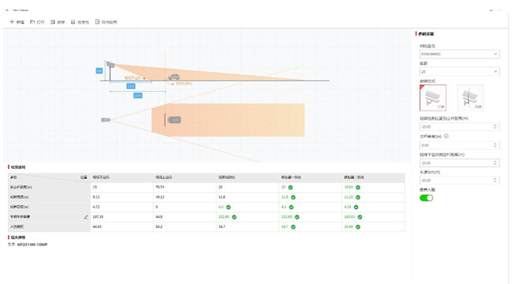512x284 pixels.
Task: Click the New (plus) icon in toolbar
Action: (12, 22)
